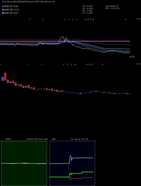Click the first blue candlestick in the price chart
The height and width of the screenshot is (186, 141).
pos(3,79)
